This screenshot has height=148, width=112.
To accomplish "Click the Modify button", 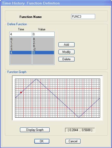I will click(67, 52).
